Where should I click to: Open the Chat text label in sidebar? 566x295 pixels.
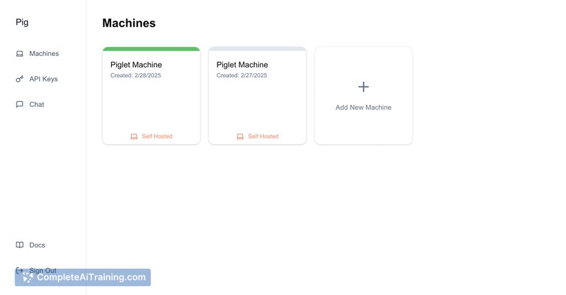pyautogui.click(x=37, y=105)
